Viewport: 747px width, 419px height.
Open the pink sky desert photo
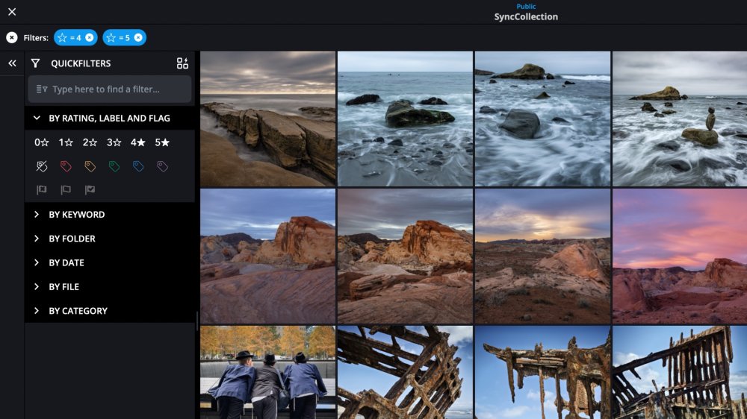pyautogui.click(x=680, y=256)
